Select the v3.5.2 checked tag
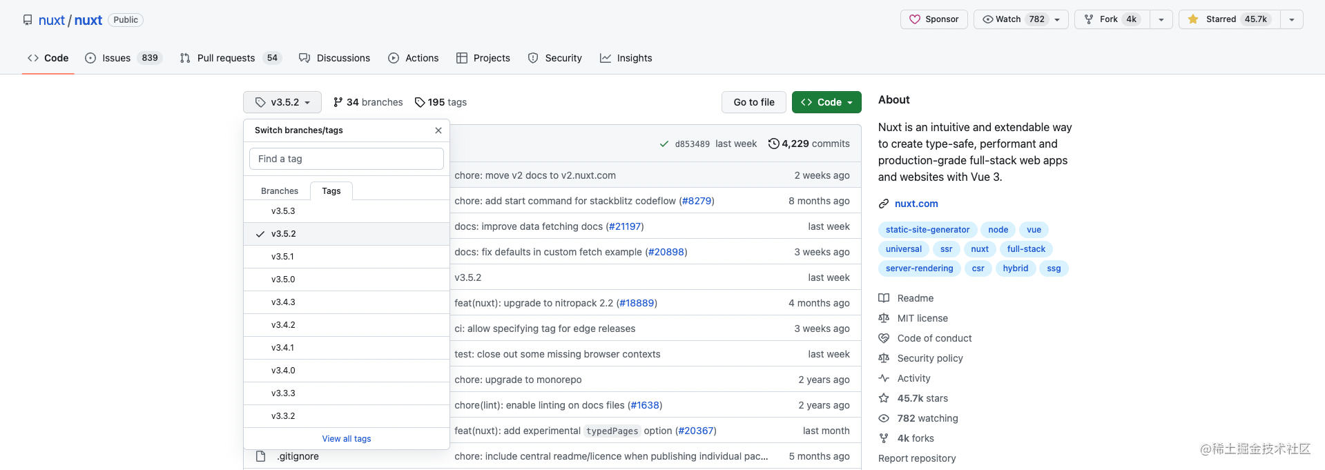This screenshot has width=1325, height=470. pos(283,234)
